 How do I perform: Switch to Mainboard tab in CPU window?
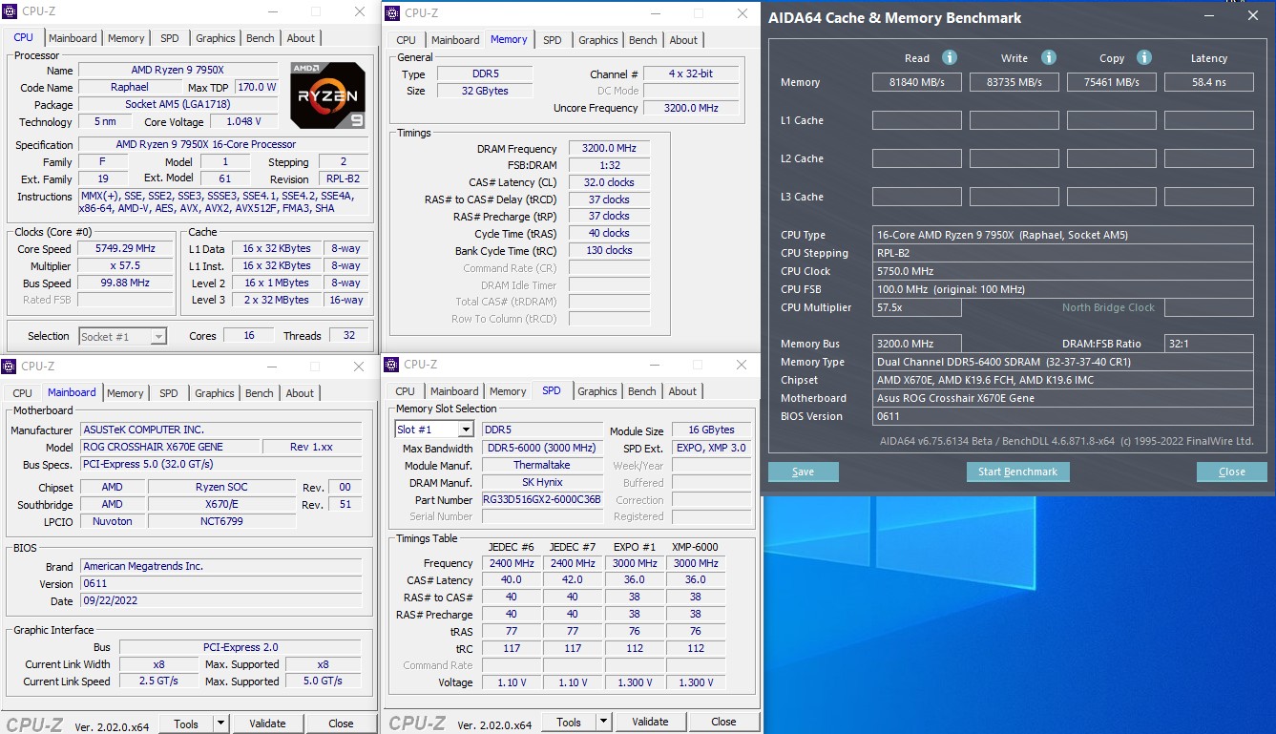(x=73, y=38)
